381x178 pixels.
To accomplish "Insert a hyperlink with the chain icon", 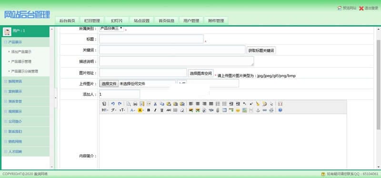I will 265,110.
